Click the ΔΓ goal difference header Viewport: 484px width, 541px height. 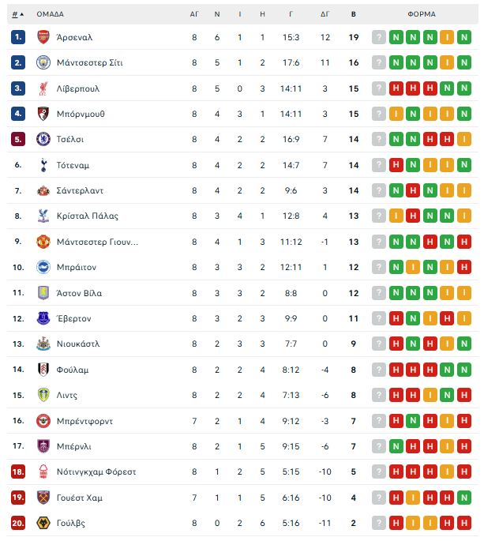coord(325,14)
